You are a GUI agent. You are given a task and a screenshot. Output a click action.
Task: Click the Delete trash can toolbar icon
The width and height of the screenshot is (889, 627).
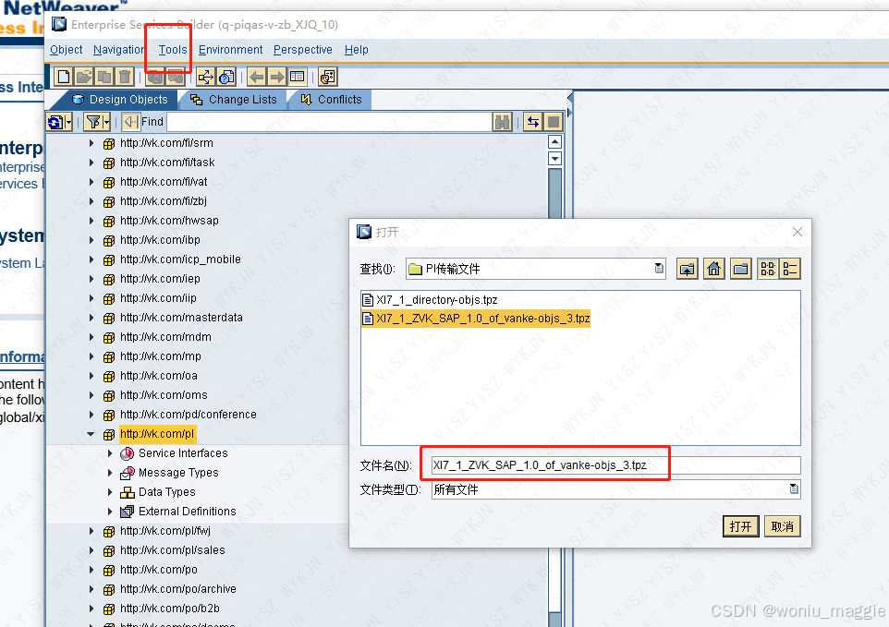coord(125,77)
